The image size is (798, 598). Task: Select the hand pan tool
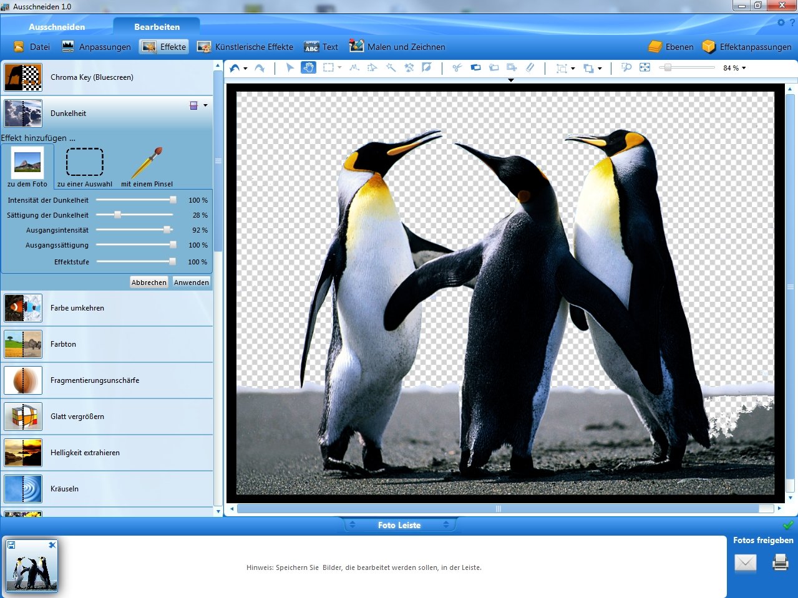[308, 67]
